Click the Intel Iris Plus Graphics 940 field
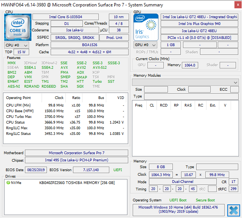Viewport: 242px width, 218px height. [200, 24]
